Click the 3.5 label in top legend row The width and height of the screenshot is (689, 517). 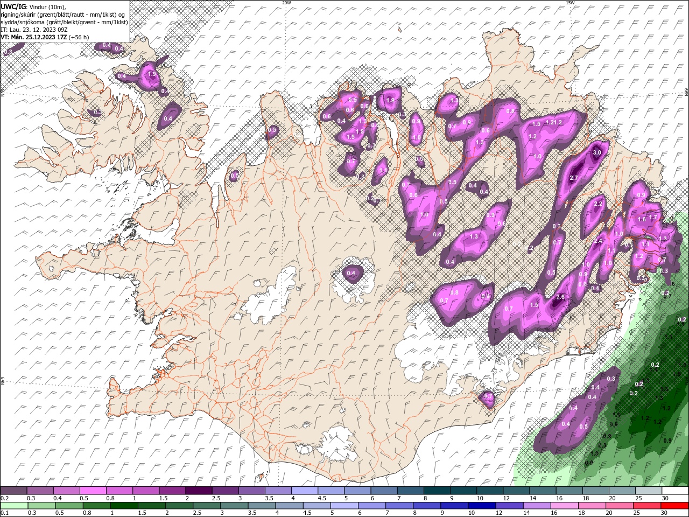pyautogui.click(x=269, y=498)
